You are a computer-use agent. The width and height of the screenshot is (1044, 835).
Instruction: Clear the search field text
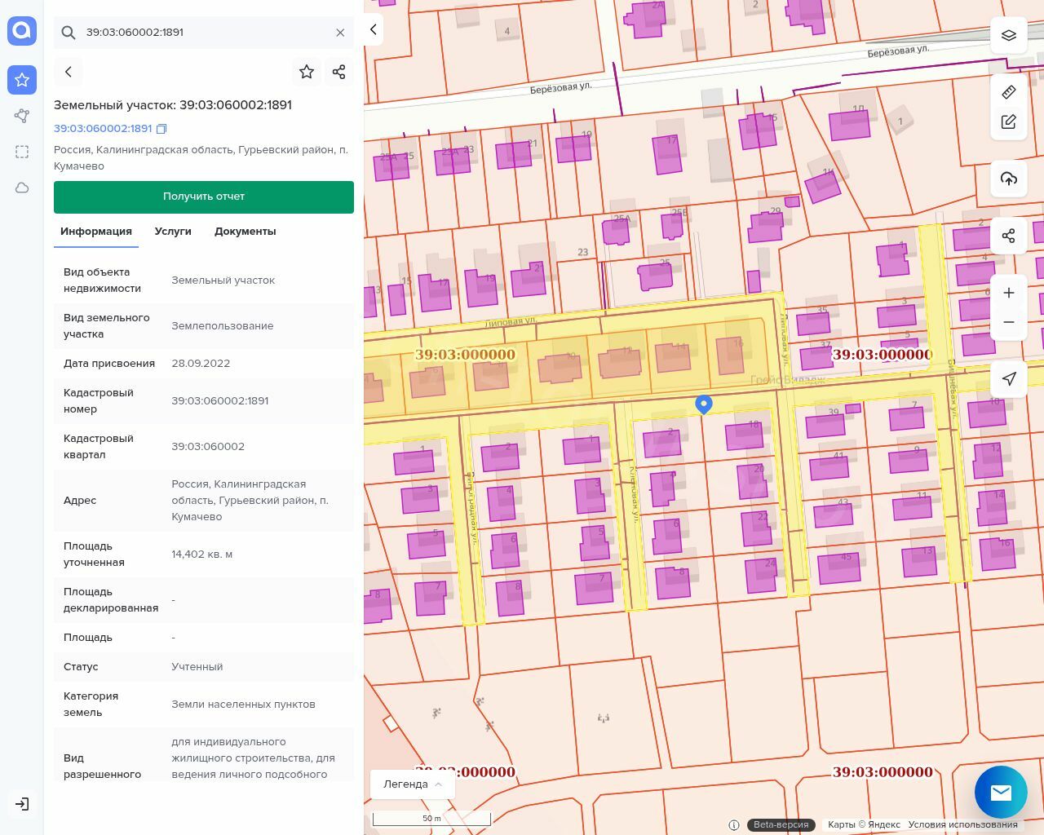coord(340,33)
